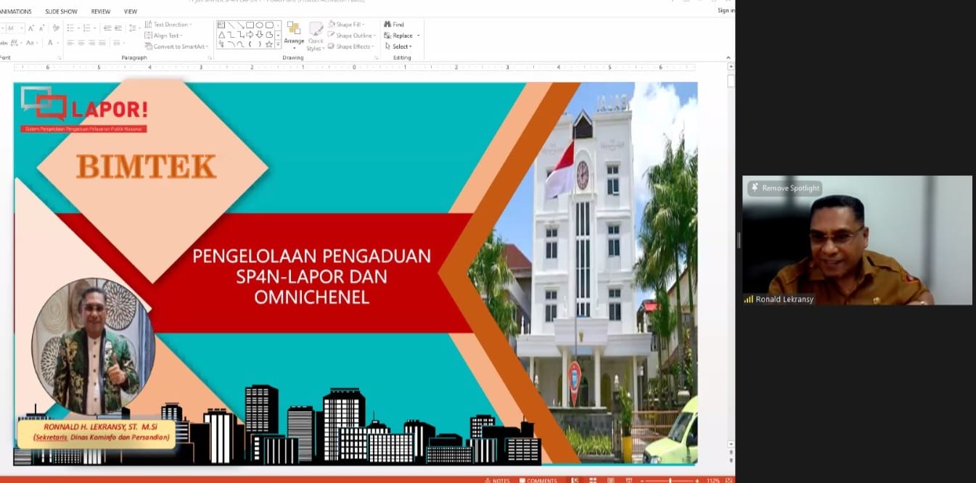The width and height of the screenshot is (976, 483).
Task: Toggle the Notes pane in status bar
Action: pos(497,480)
